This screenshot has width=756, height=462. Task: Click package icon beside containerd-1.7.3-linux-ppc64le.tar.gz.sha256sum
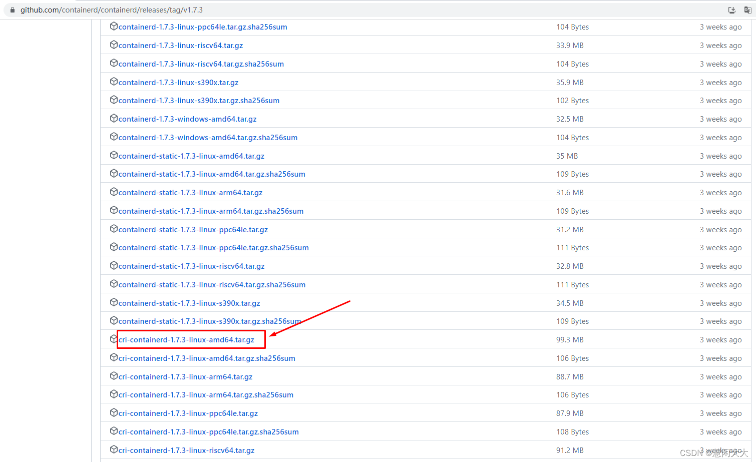pyautogui.click(x=114, y=26)
